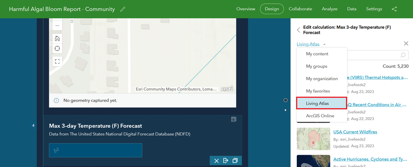Switch to the Analyze tab
The height and width of the screenshot is (167, 413).
pyautogui.click(x=329, y=9)
